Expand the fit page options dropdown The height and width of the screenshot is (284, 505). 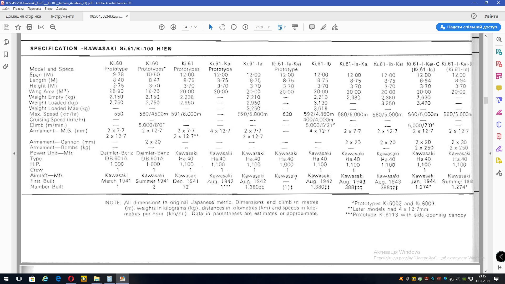(285, 27)
